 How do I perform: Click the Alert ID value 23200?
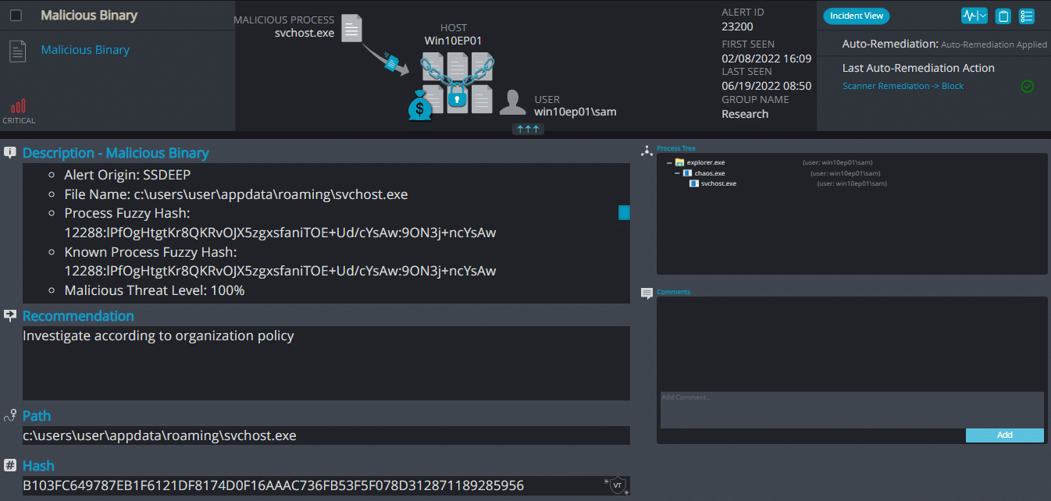(737, 27)
